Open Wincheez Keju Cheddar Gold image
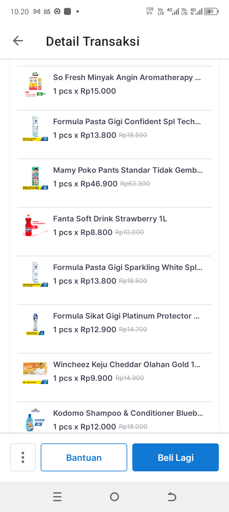Image resolution: width=229 pixels, height=512 pixels. point(35,372)
